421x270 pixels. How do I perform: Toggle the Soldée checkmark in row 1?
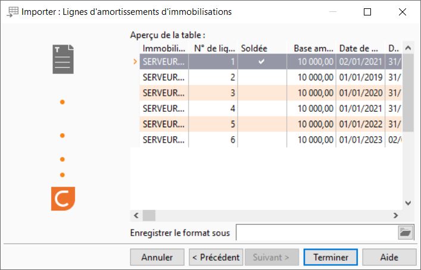point(261,62)
